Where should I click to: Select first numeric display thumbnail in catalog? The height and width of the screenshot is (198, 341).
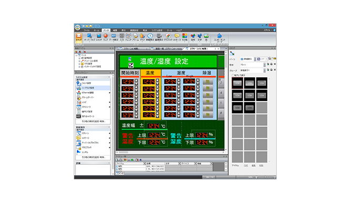tap(237, 83)
